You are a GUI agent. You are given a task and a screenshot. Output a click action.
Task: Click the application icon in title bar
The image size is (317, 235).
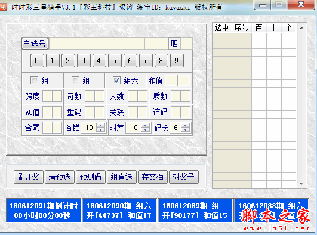tap(3, 7)
